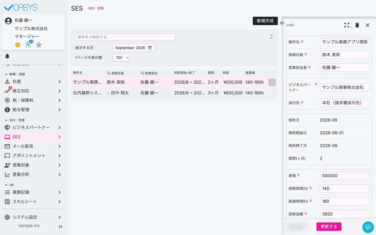Image resolution: width=376 pixels, height=235 pixels.
Task: Click the 新規作成 button
Action: pos(265,21)
